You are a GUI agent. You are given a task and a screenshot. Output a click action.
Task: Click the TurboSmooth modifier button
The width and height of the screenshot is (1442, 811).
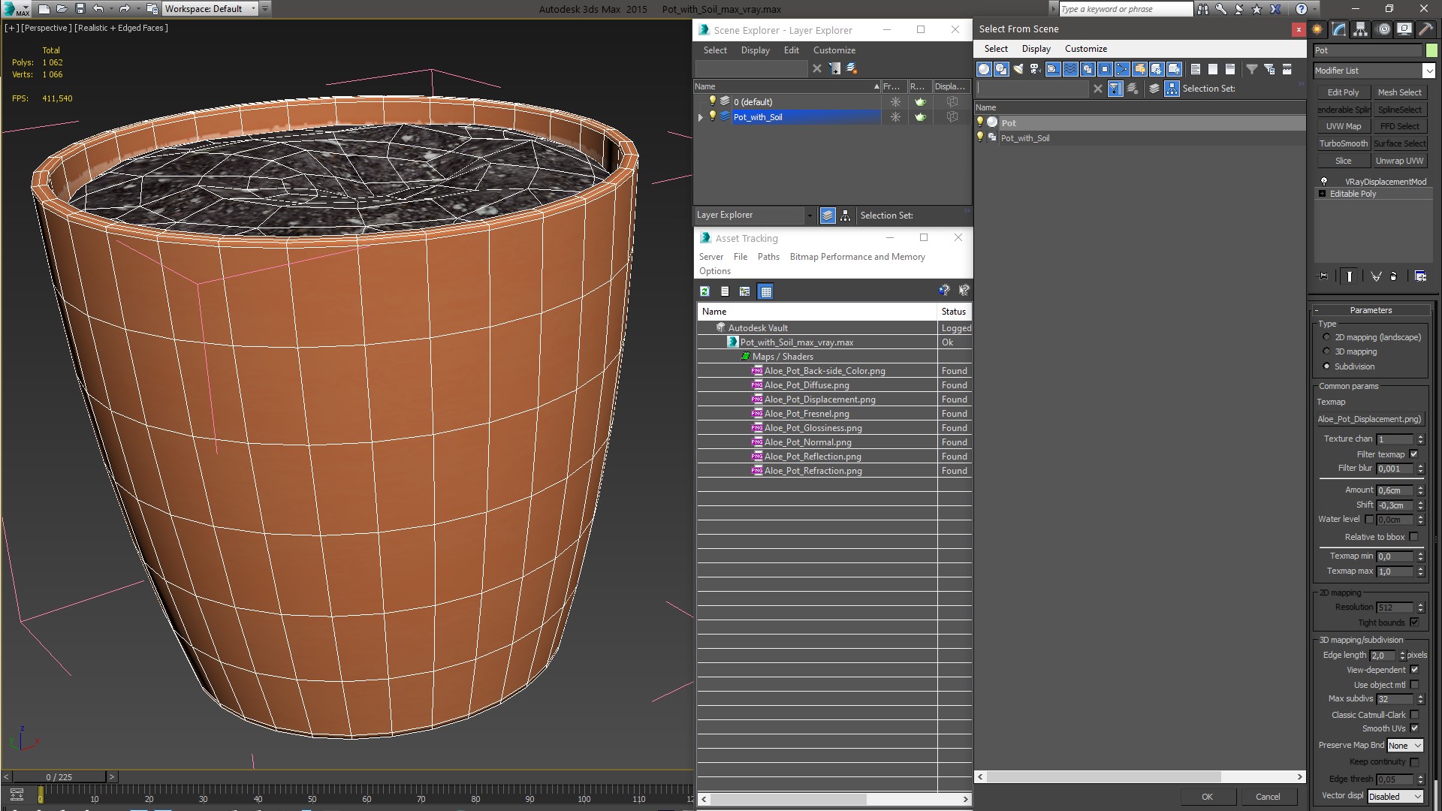pyautogui.click(x=1343, y=143)
